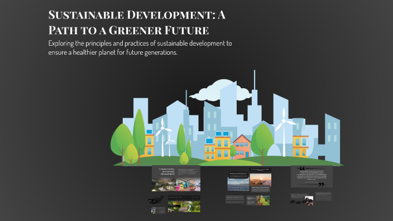
Task: Open the quote slide with quotation marks
Action: (311, 176)
